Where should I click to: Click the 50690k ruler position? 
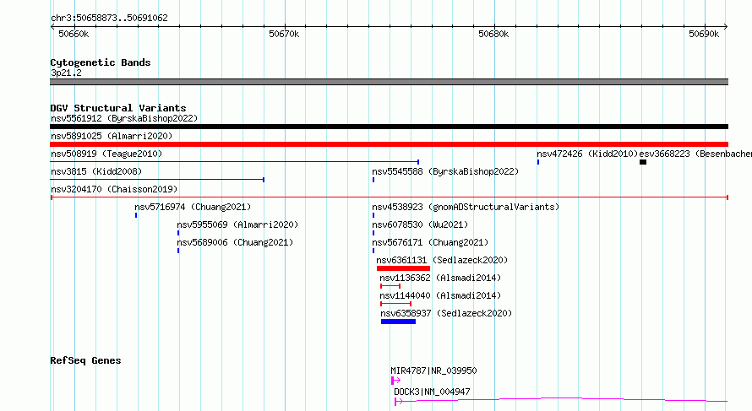pos(704,34)
